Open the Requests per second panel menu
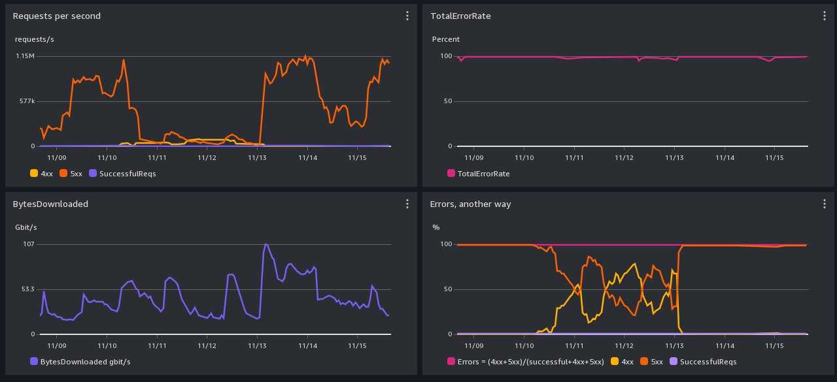This screenshot has width=837, height=382. (407, 16)
